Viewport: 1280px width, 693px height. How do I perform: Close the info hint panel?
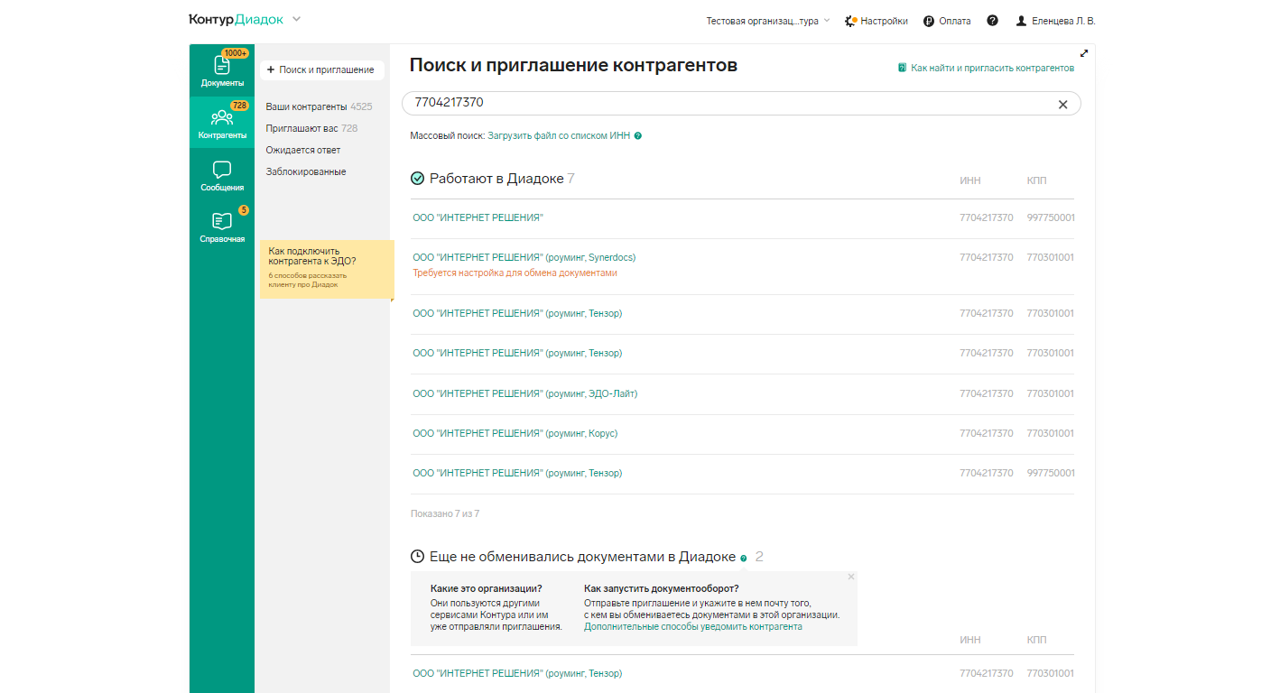[x=850, y=576]
